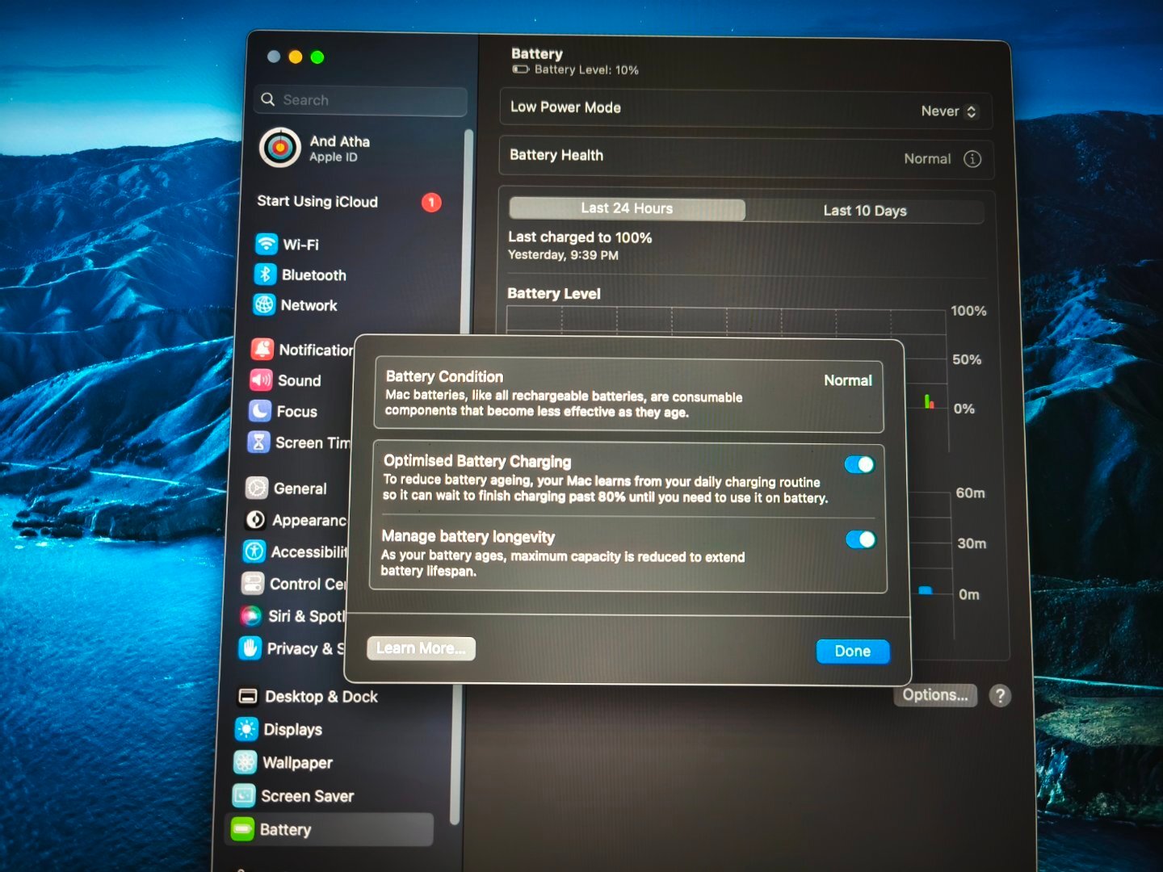Open General gear icon
Image resolution: width=1163 pixels, height=872 pixels.
pos(257,488)
